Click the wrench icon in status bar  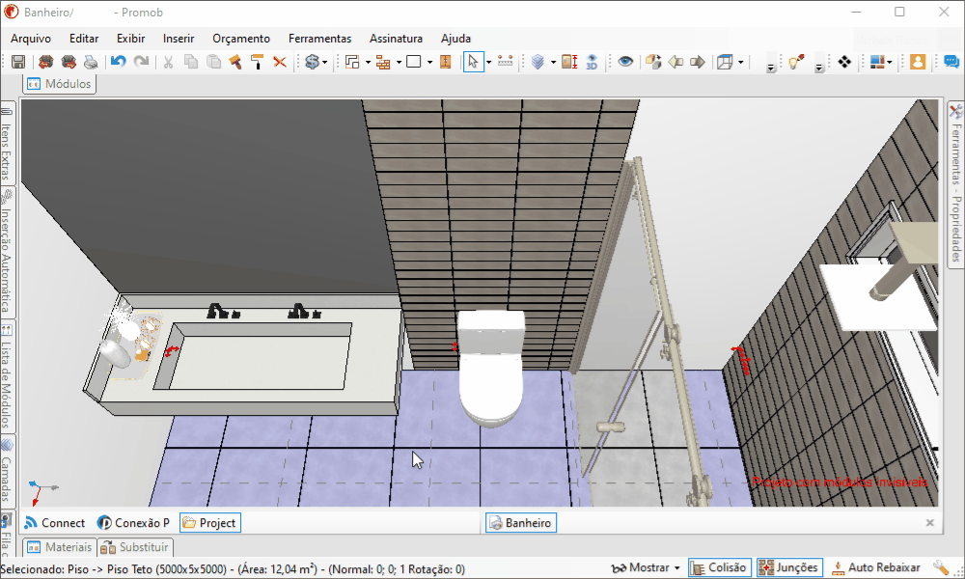pos(940,568)
